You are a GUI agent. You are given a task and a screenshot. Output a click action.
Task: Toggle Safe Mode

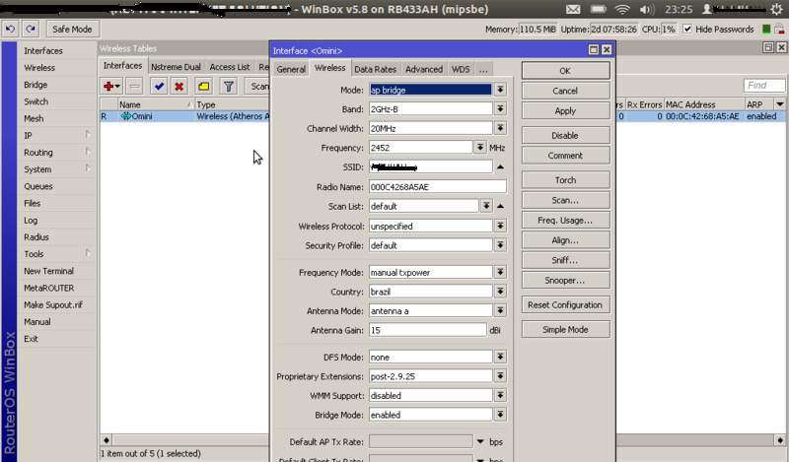[72, 30]
